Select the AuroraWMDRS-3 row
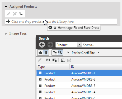Viewport: 122px width, 99px height. [79, 86]
